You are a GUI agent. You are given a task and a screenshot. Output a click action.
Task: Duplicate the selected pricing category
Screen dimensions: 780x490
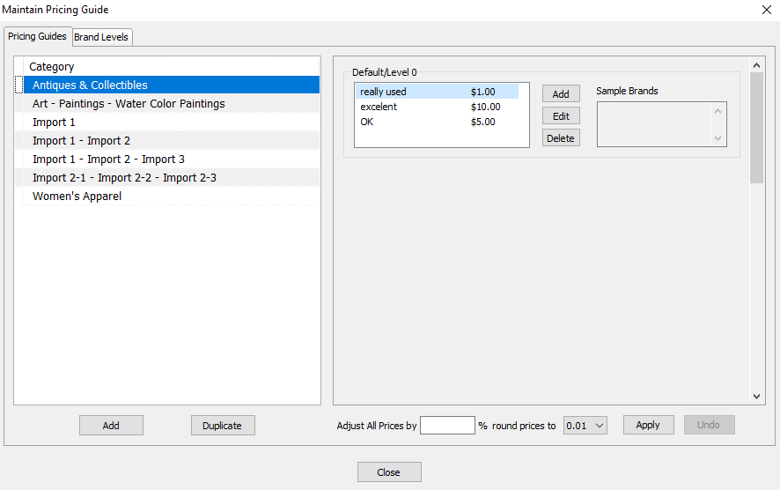(223, 426)
